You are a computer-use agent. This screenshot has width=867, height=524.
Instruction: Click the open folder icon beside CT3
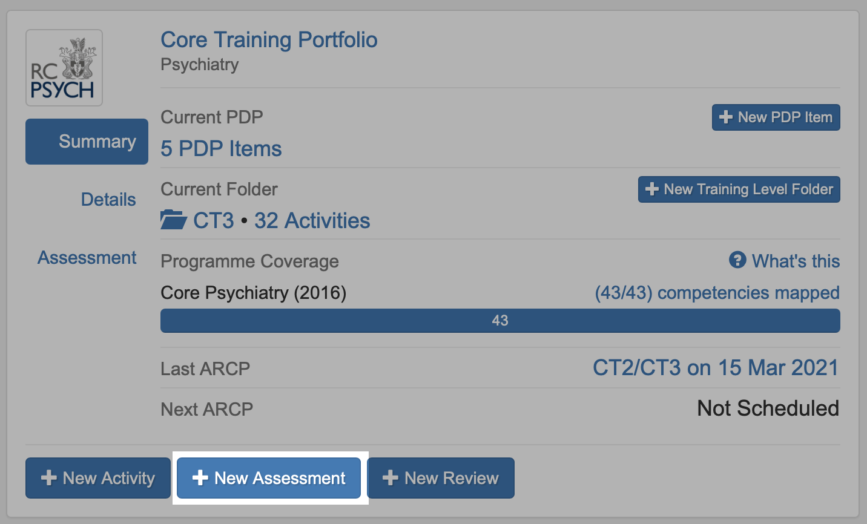(x=174, y=220)
